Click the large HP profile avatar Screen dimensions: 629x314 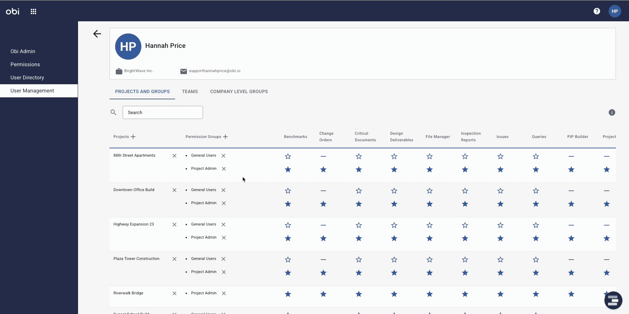(x=128, y=47)
